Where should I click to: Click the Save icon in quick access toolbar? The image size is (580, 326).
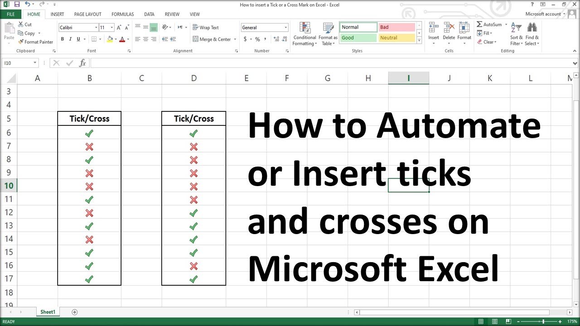click(17, 4)
